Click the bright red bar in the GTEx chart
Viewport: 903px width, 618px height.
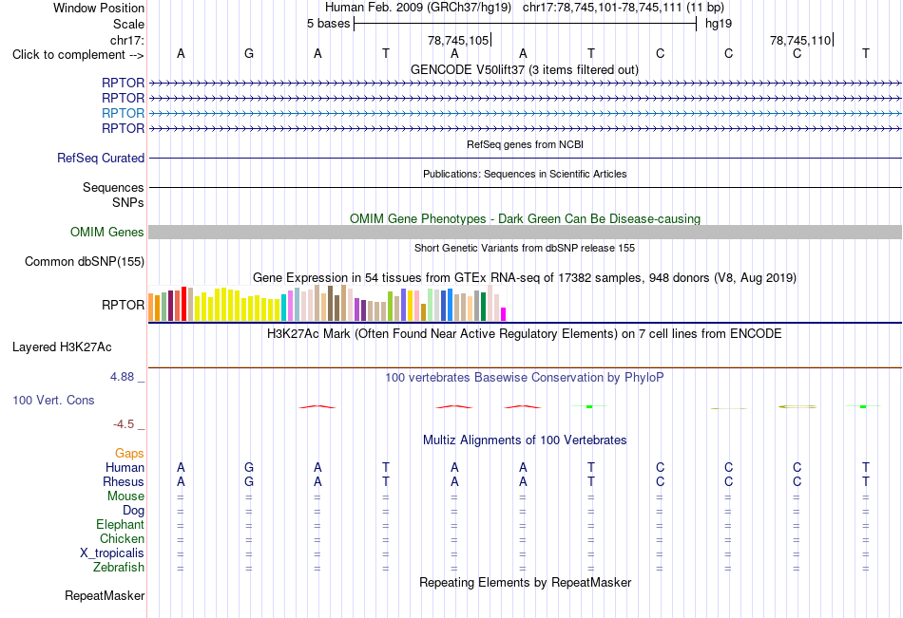click(183, 303)
